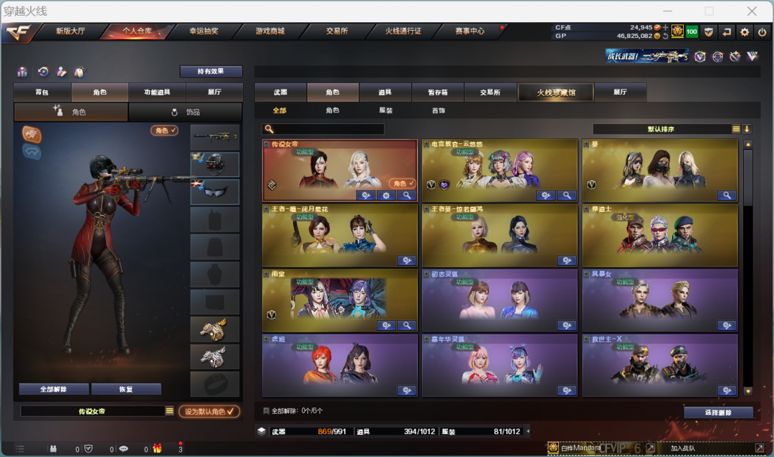774x457 pixels.
Task: Click the 恢复 button
Action: (126, 389)
